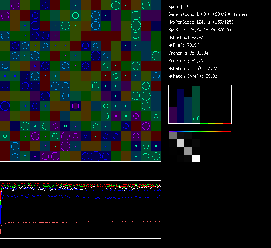Select the purple bar in the histogram

point(173,114)
